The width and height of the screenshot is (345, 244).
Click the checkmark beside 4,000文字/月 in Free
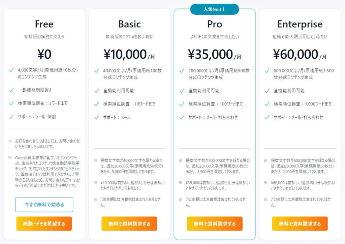click(x=11, y=70)
